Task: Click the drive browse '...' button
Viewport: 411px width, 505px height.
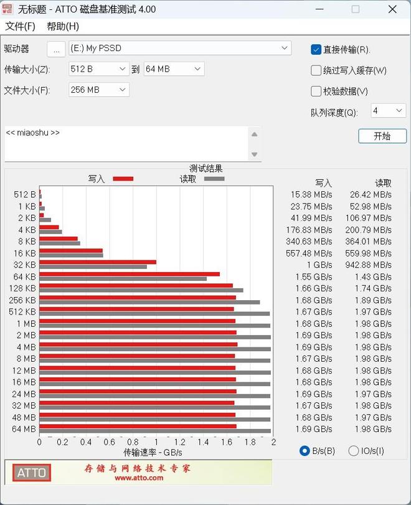Action: (56, 49)
